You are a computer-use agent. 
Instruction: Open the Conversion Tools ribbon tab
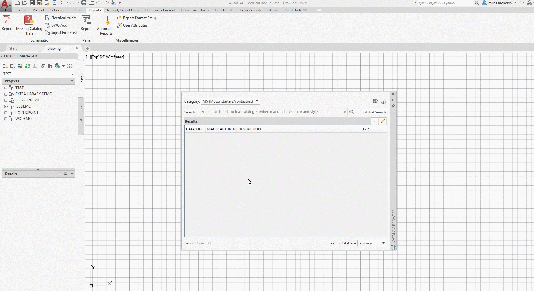(x=195, y=10)
